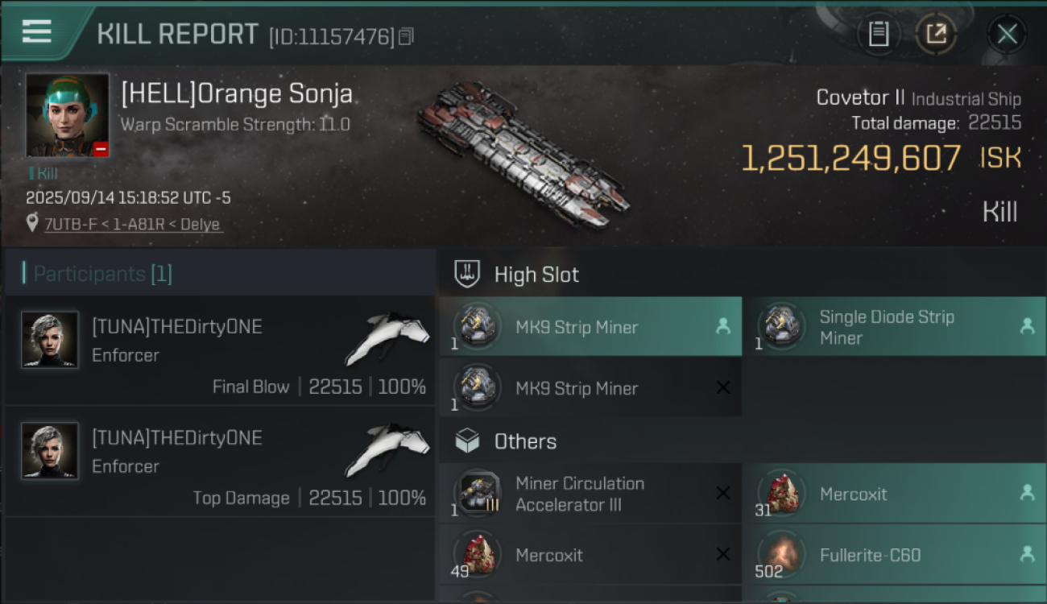Click the Covetor II ship image

(523, 153)
